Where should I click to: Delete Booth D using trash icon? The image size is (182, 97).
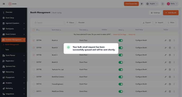click(170, 62)
